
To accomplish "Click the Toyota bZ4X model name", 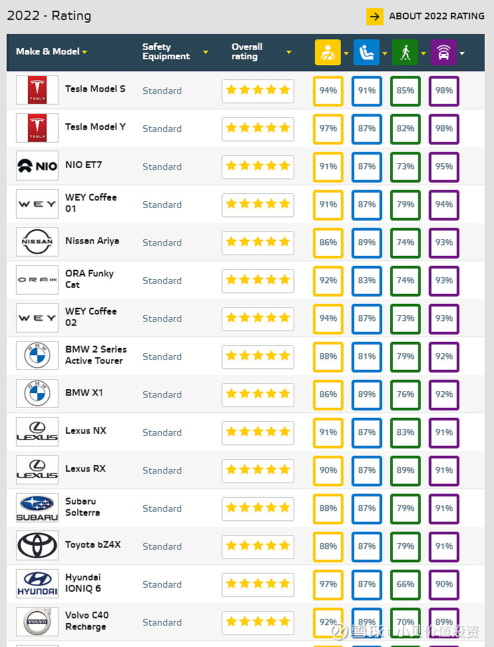I will tap(93, 544).
